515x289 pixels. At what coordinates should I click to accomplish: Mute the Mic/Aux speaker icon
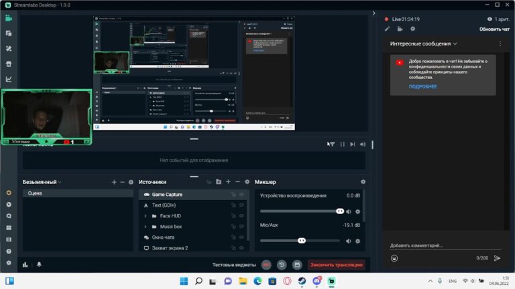(349, 241)
